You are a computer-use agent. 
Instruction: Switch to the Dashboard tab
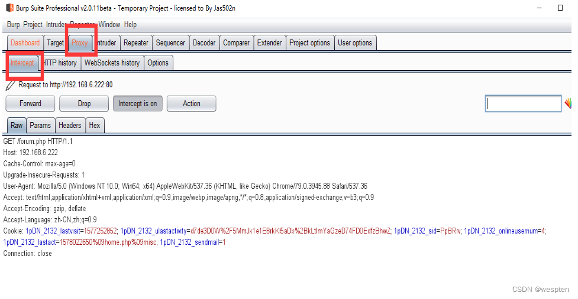coord(25,42)
